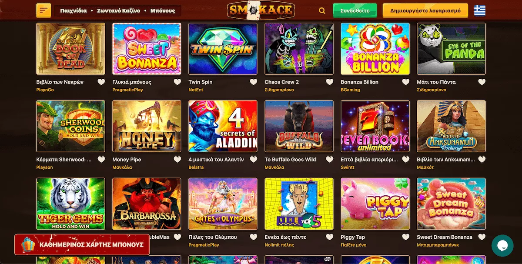
Task: Select the Ζωντανό Καζίνο menu item
Action: point(118,10)
